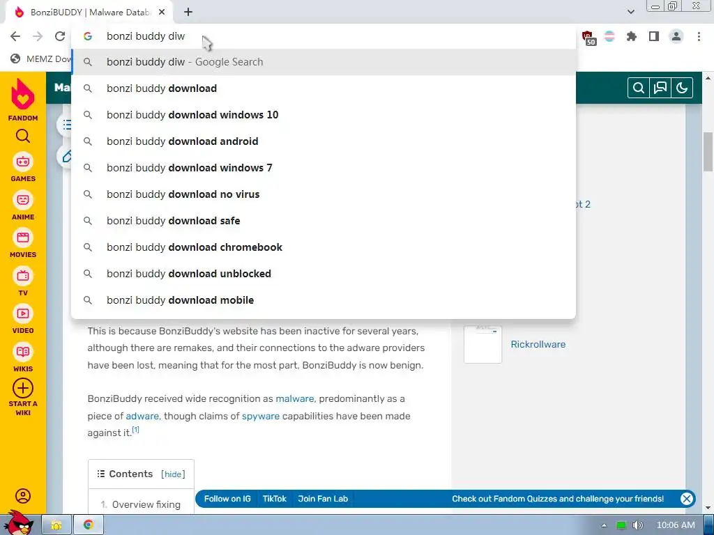Select 'bonzi buddy download chromebook' suggestion
This screenshot has width=714, height=535.
coord(324,247)
